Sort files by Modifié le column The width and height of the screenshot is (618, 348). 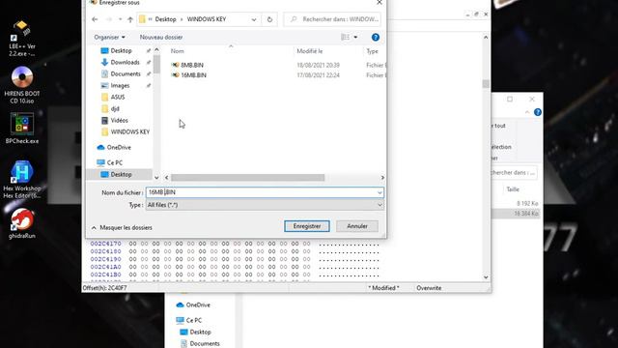310,51
